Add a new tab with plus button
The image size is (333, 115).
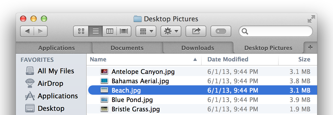pos(310,47)
